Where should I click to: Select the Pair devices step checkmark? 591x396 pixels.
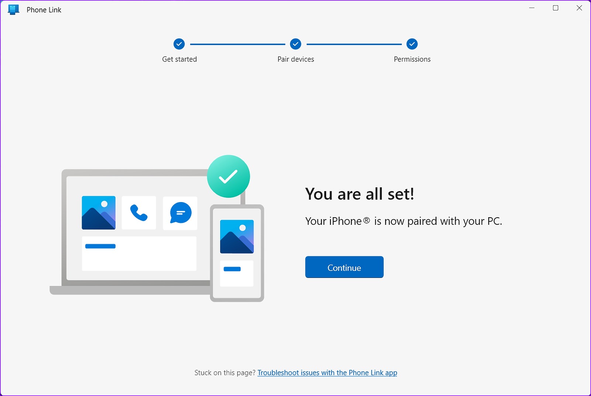295,44
